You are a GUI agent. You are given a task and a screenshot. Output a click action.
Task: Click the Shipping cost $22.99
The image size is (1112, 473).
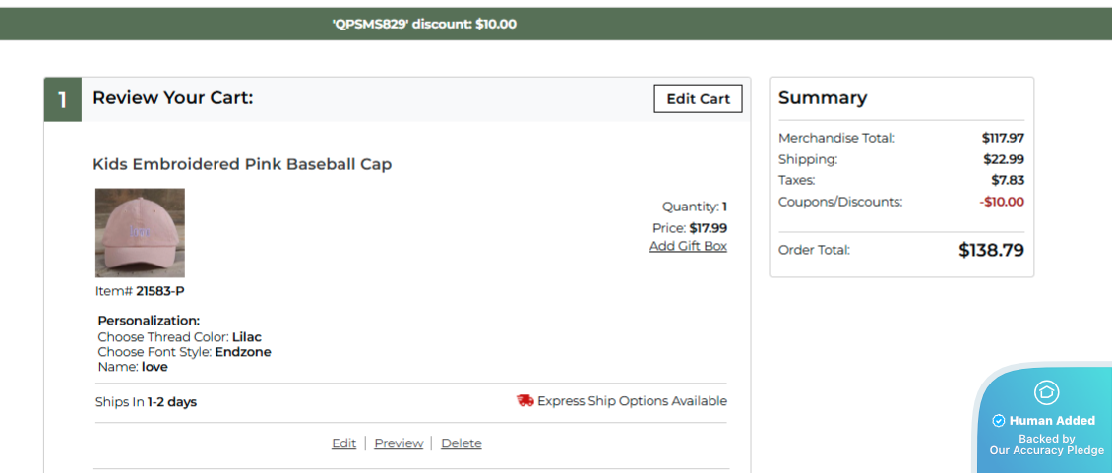click(1003, 159)
